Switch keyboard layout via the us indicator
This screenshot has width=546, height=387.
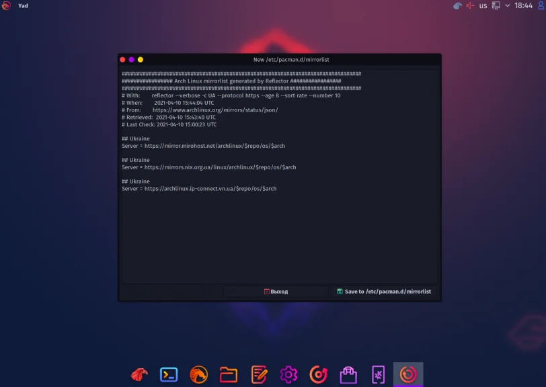(x=483, y=6)
